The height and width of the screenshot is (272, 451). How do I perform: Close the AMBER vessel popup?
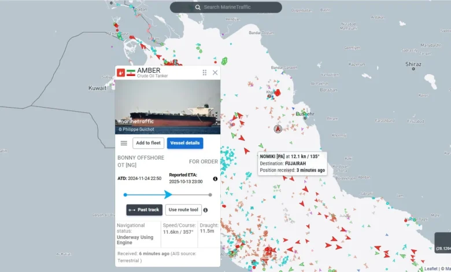[x=215, y=73]
